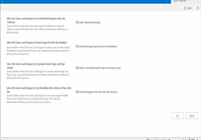Screen dimensions: 201x140
Task: Toggle Enable Managing of the Web Site URL Structure
Action: point(77,92)
